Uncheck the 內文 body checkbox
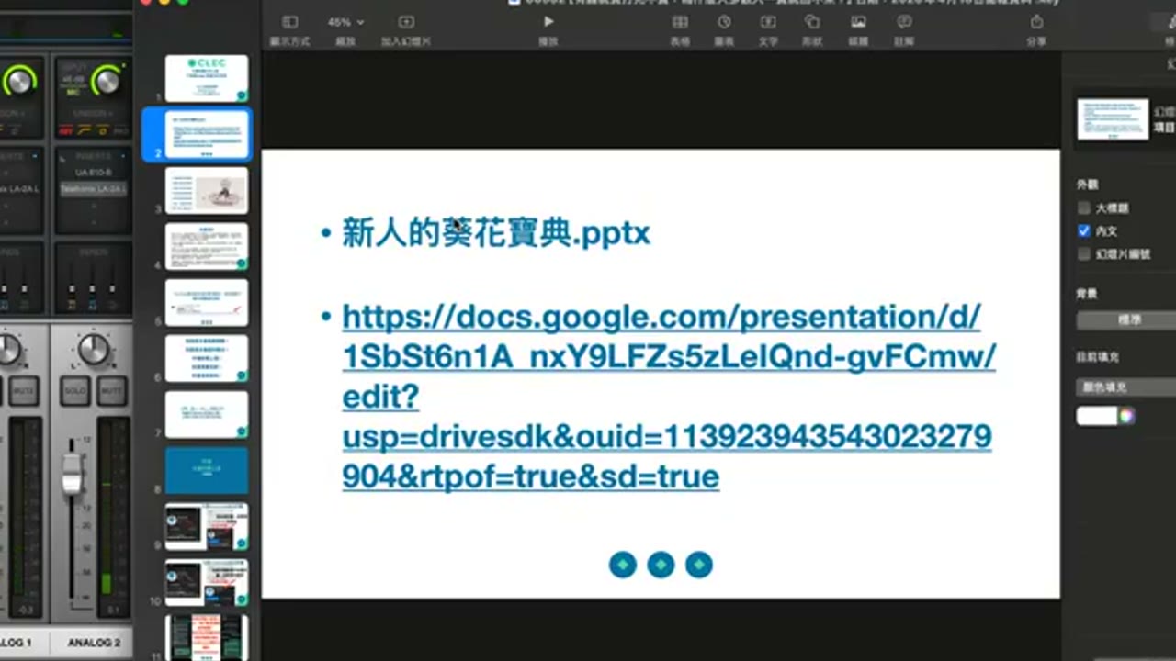1176x661 pixels. tap(1084, 231)
